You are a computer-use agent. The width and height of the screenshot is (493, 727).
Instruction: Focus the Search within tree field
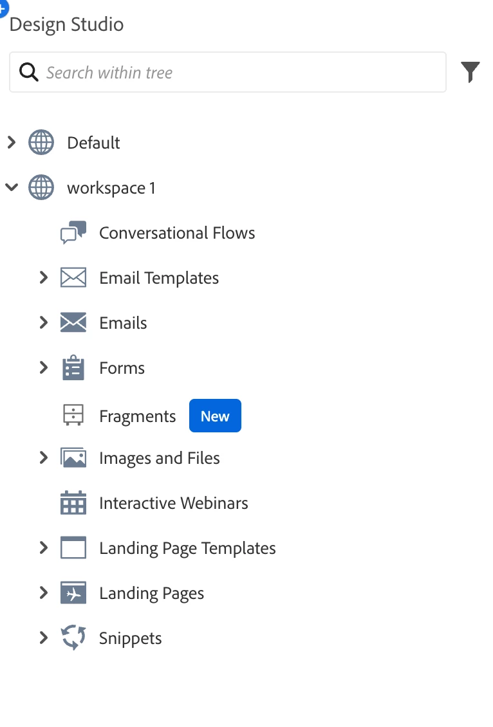coord(228,72)
